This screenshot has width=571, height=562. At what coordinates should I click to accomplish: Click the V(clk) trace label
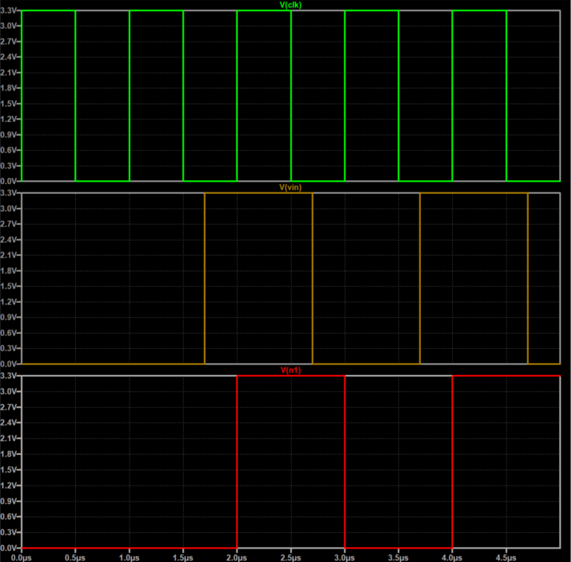point(290,5)
